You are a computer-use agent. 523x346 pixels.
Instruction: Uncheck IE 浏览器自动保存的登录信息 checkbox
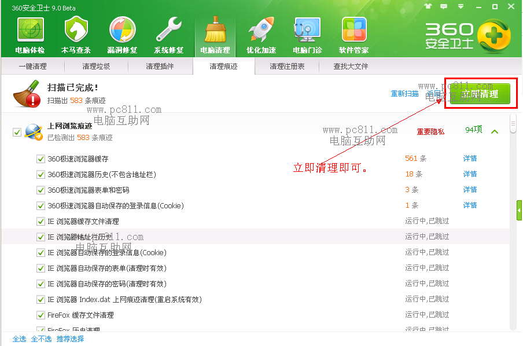(x=40, y=253)
